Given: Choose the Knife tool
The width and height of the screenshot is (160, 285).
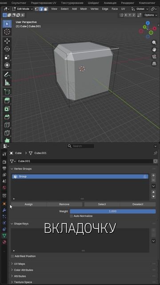Looking at the screenshot, I should pos(7,133).
